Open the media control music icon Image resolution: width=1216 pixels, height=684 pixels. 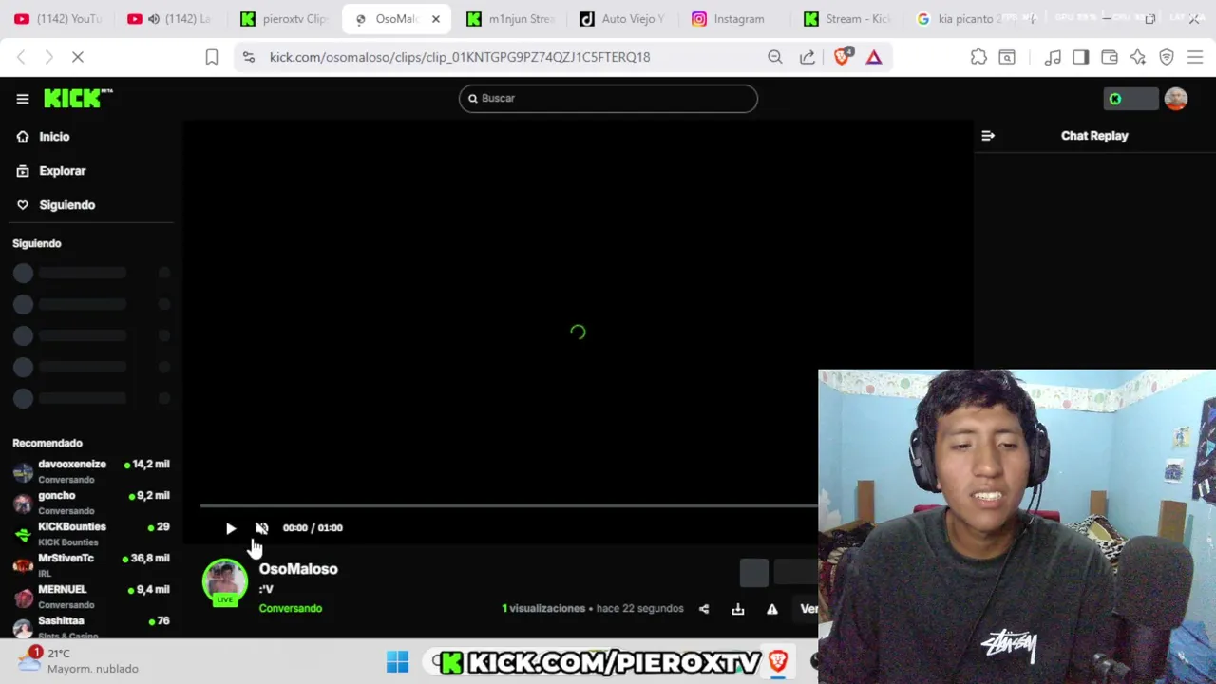(1053, 58)
